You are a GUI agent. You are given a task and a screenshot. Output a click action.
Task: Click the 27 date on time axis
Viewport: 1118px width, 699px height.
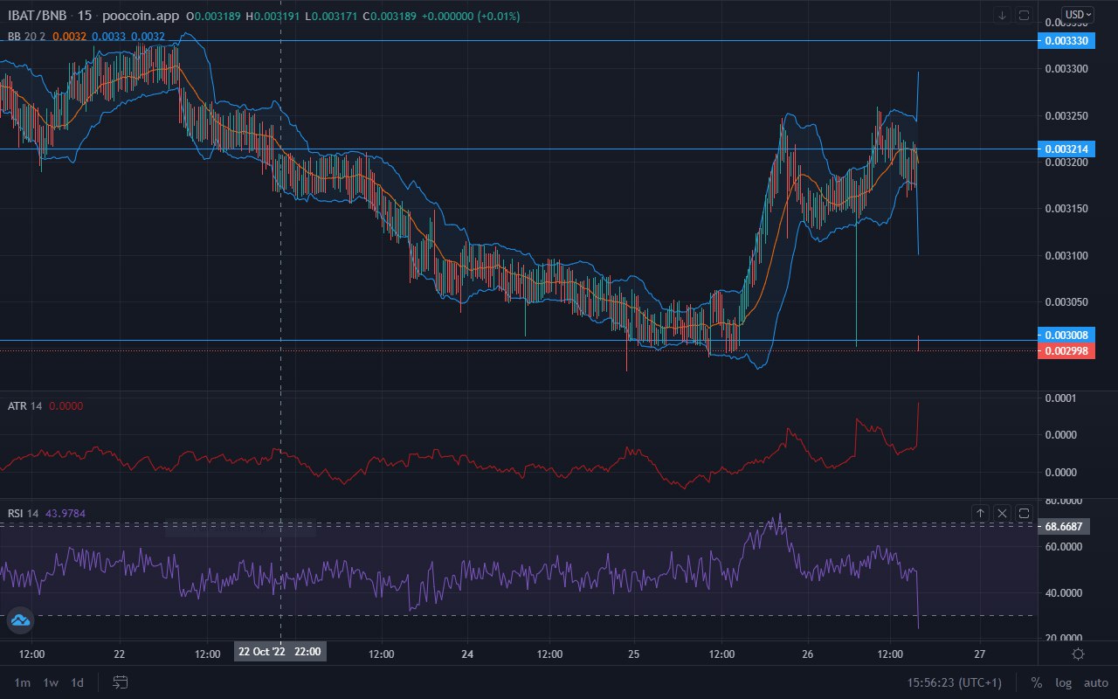(x=979, y=654)
